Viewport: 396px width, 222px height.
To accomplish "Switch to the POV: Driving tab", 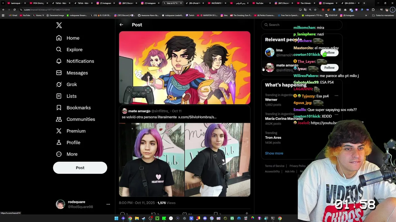I will (38, 3).
